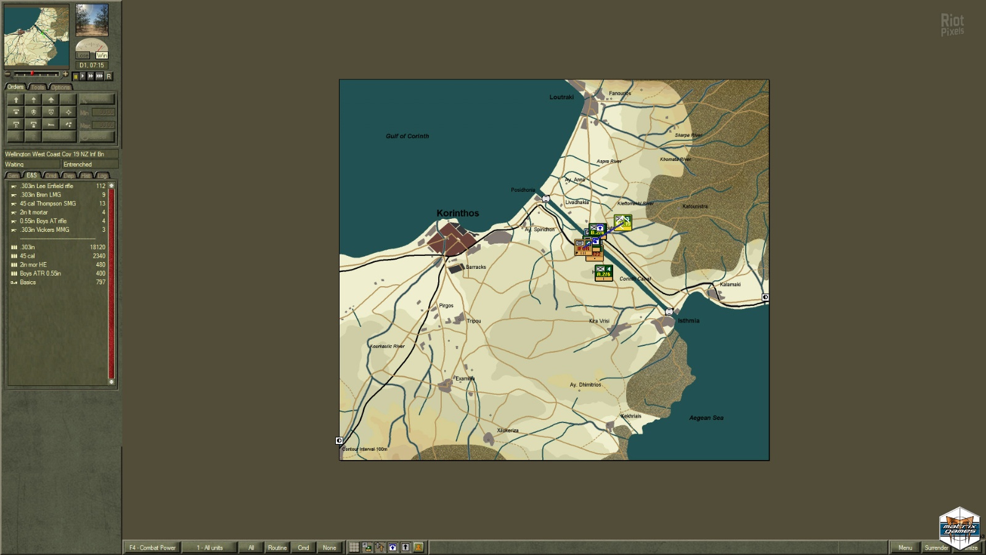Screen dimensions: 986x555
Task: Open the Options tab
Action: pyautogui.click(x=60, y=88)
